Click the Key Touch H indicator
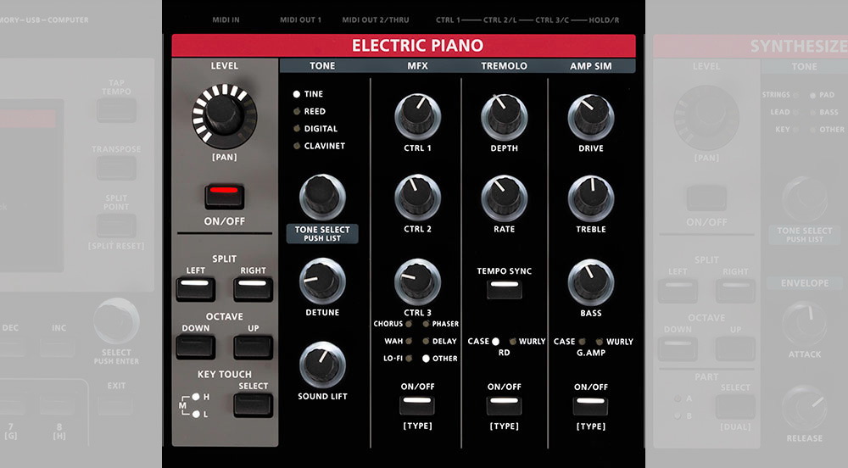 (196, 397)
